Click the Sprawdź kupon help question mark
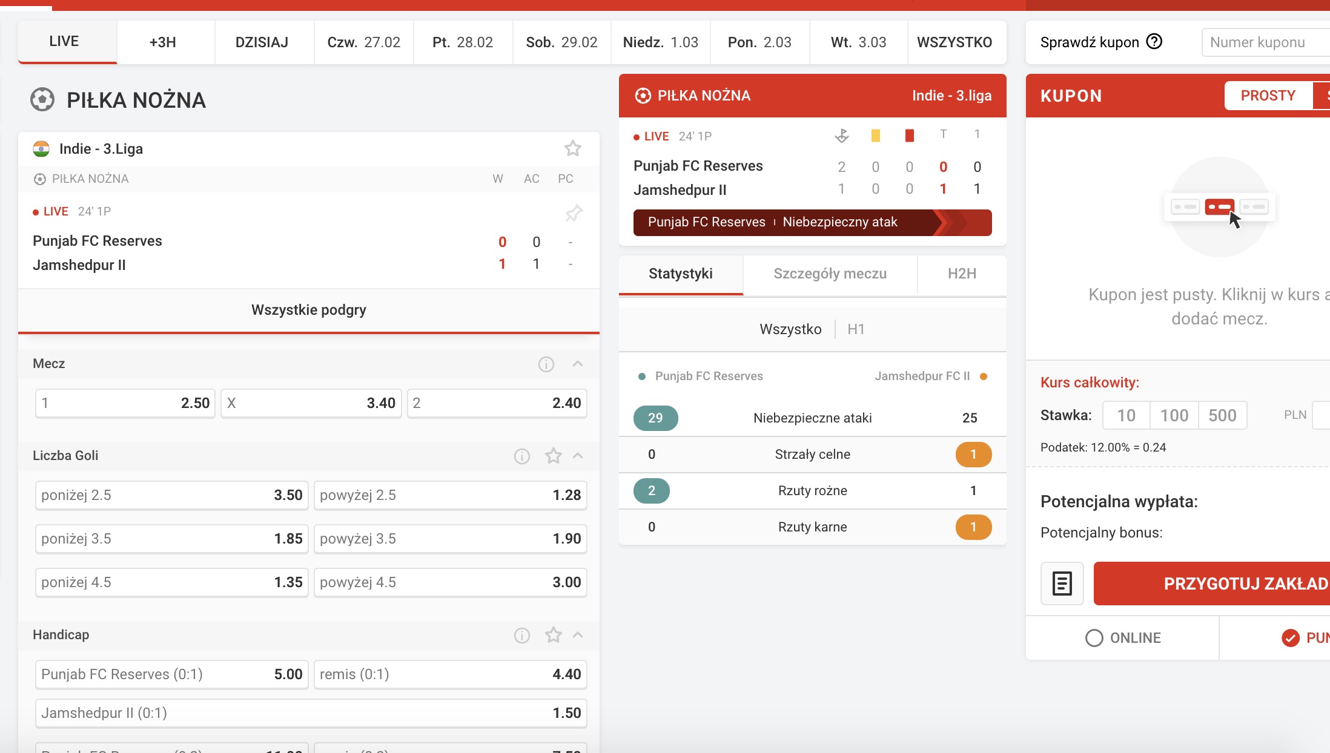Screen dimensions: 1330x753 coord(1155,42)
